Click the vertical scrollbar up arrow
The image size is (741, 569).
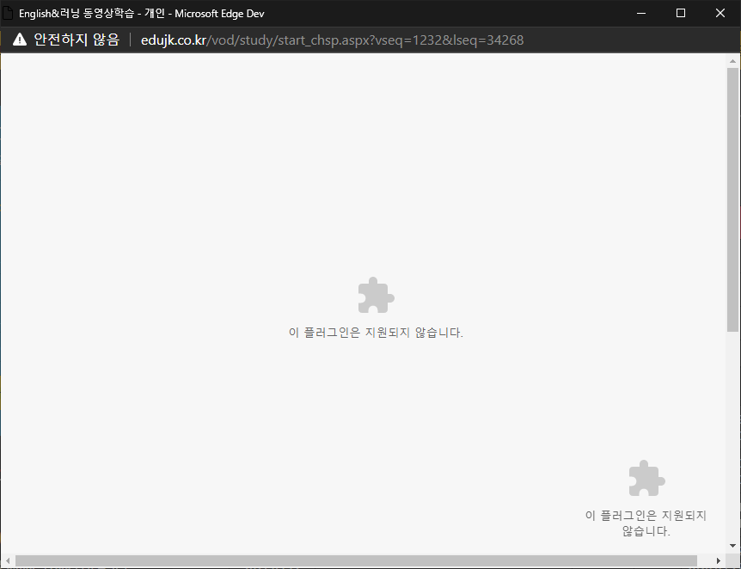[733, 61]
